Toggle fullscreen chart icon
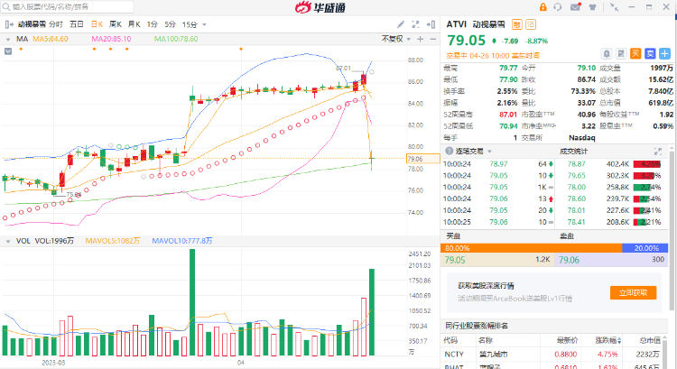 click(x=415, y=24)
